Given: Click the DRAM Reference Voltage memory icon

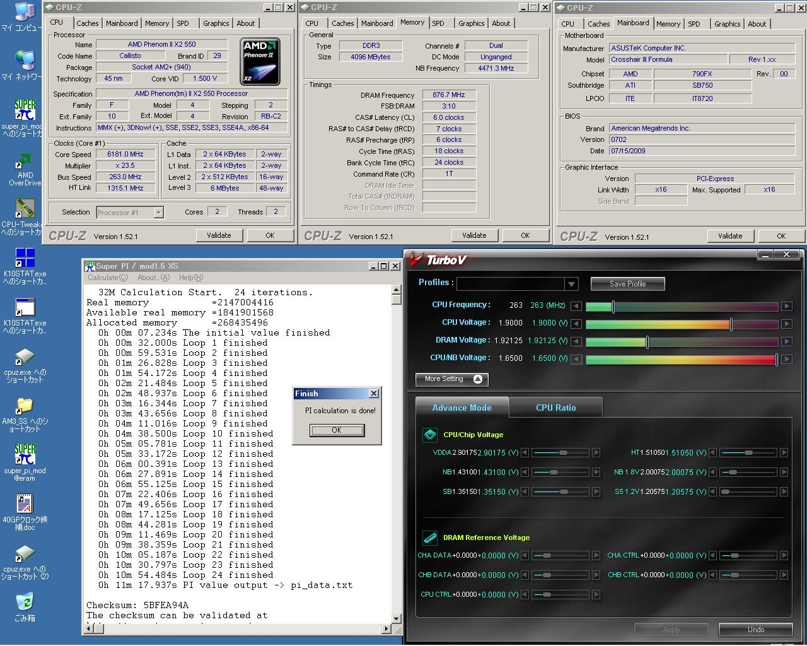Looking at the screenshot, I should coord(430,537).
